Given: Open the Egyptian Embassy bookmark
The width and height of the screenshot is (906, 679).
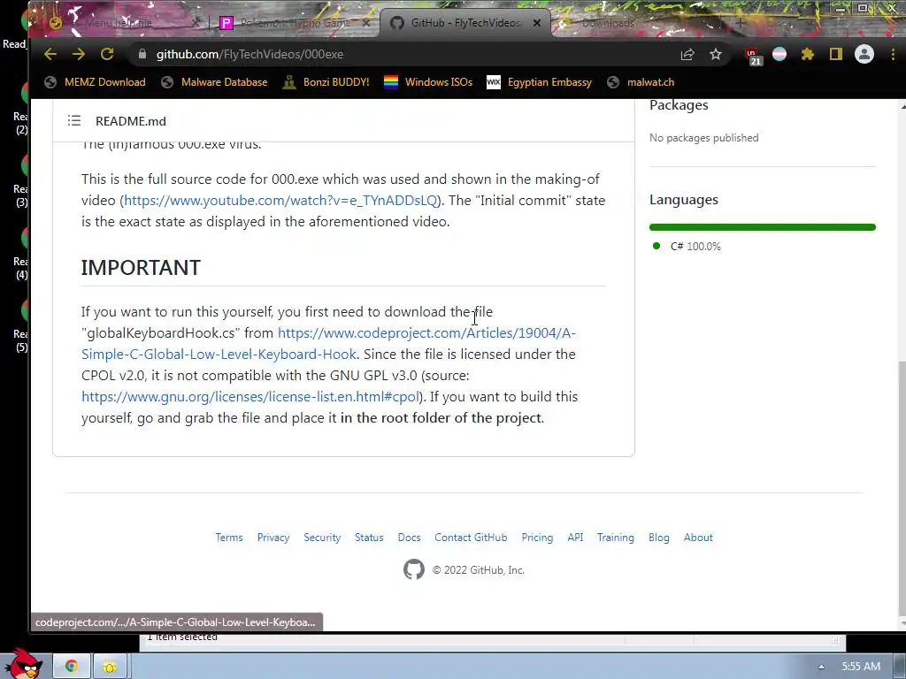Looking at the screenshot, I should coord(540,82).
